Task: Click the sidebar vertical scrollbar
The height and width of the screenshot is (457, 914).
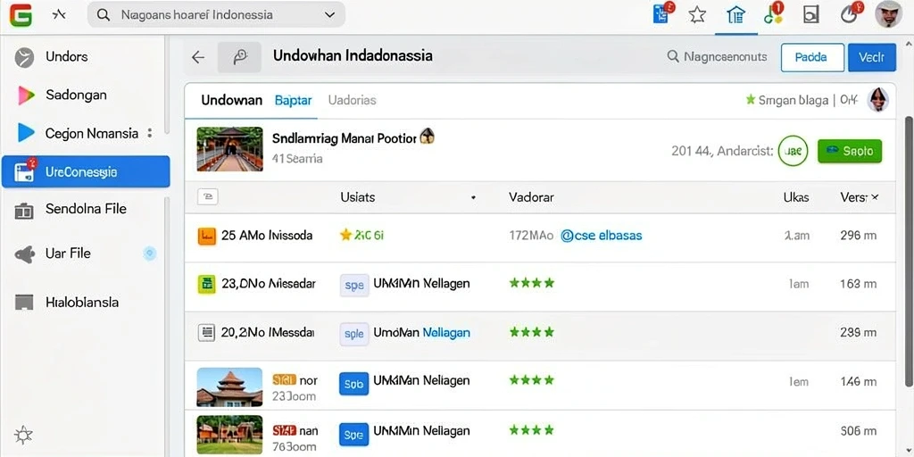Action: click(x=167, y=85)
